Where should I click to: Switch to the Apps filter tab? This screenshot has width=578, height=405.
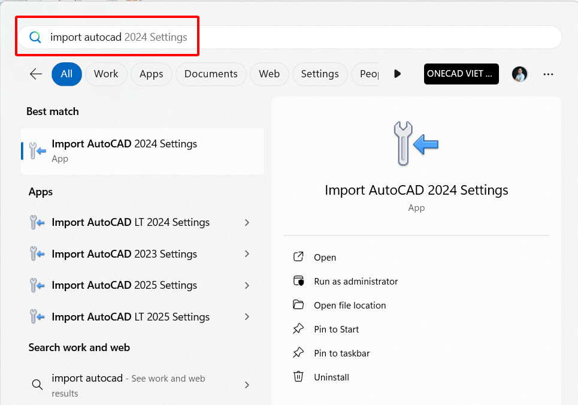point(152,74)
